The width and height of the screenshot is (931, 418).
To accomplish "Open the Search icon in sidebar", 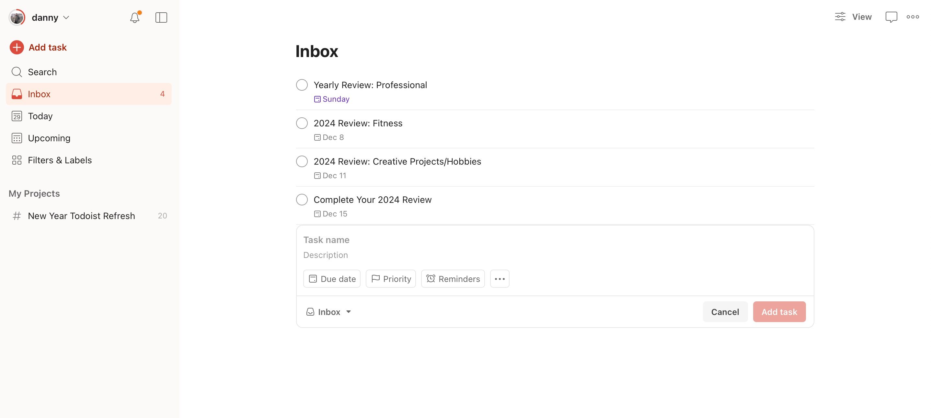I will click(17, 72).
